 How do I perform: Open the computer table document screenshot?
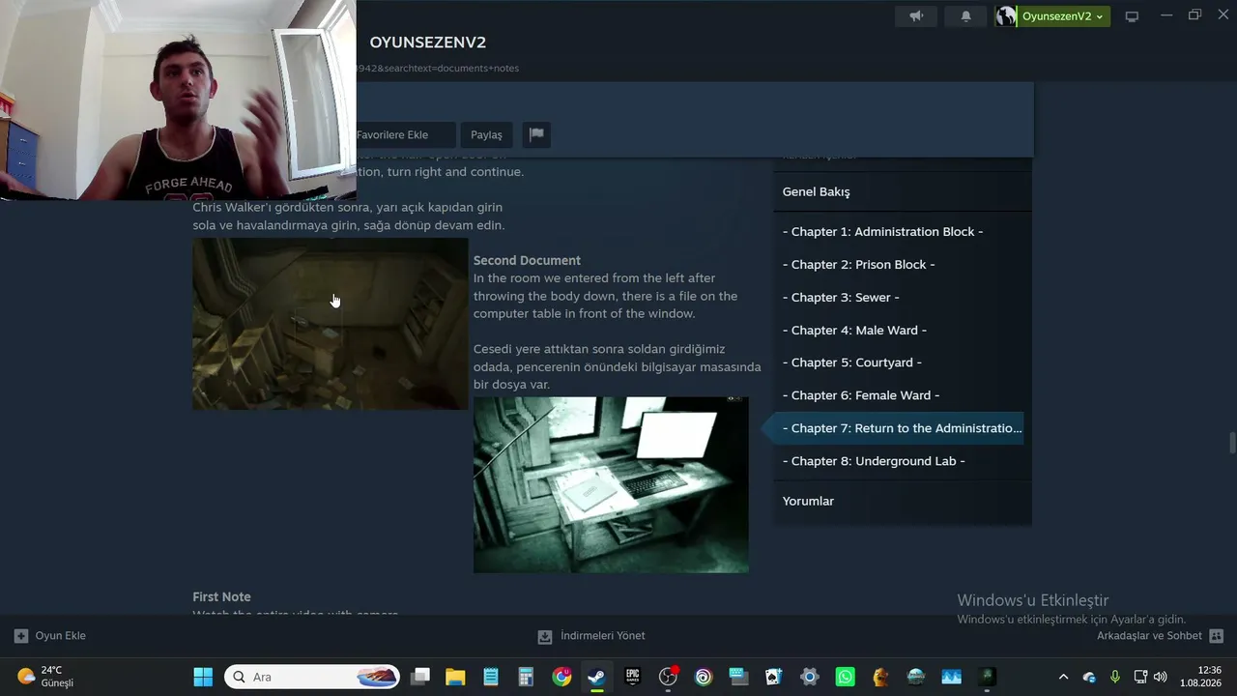point(611,484)
